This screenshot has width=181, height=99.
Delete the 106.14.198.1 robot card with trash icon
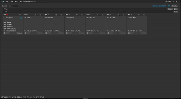(41, 15)
